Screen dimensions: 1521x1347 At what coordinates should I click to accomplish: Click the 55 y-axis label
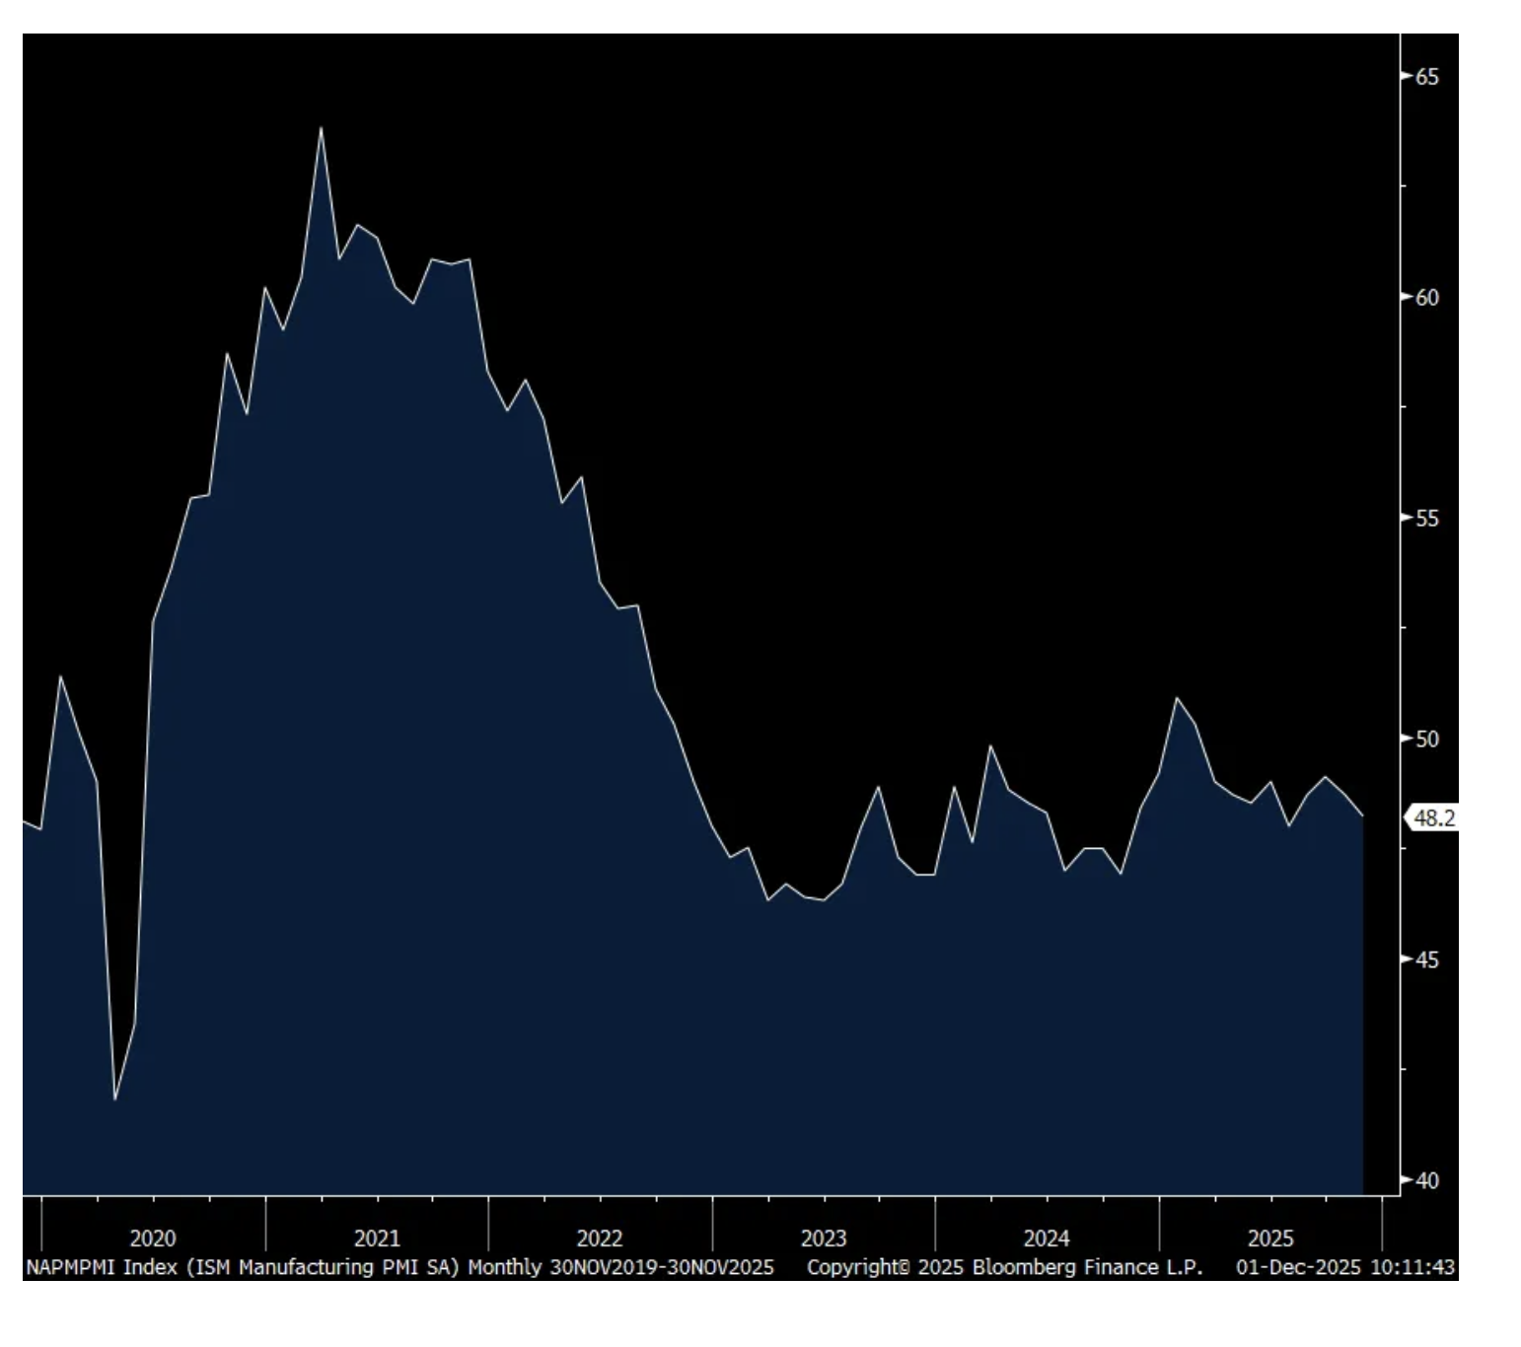click(1427, 519)
